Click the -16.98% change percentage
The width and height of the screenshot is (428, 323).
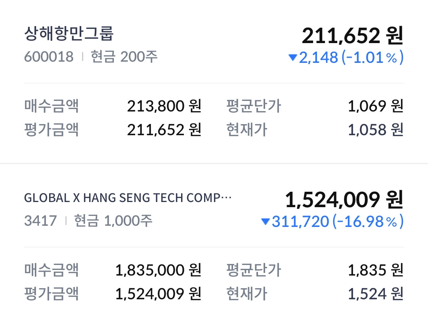coord(368,222)
